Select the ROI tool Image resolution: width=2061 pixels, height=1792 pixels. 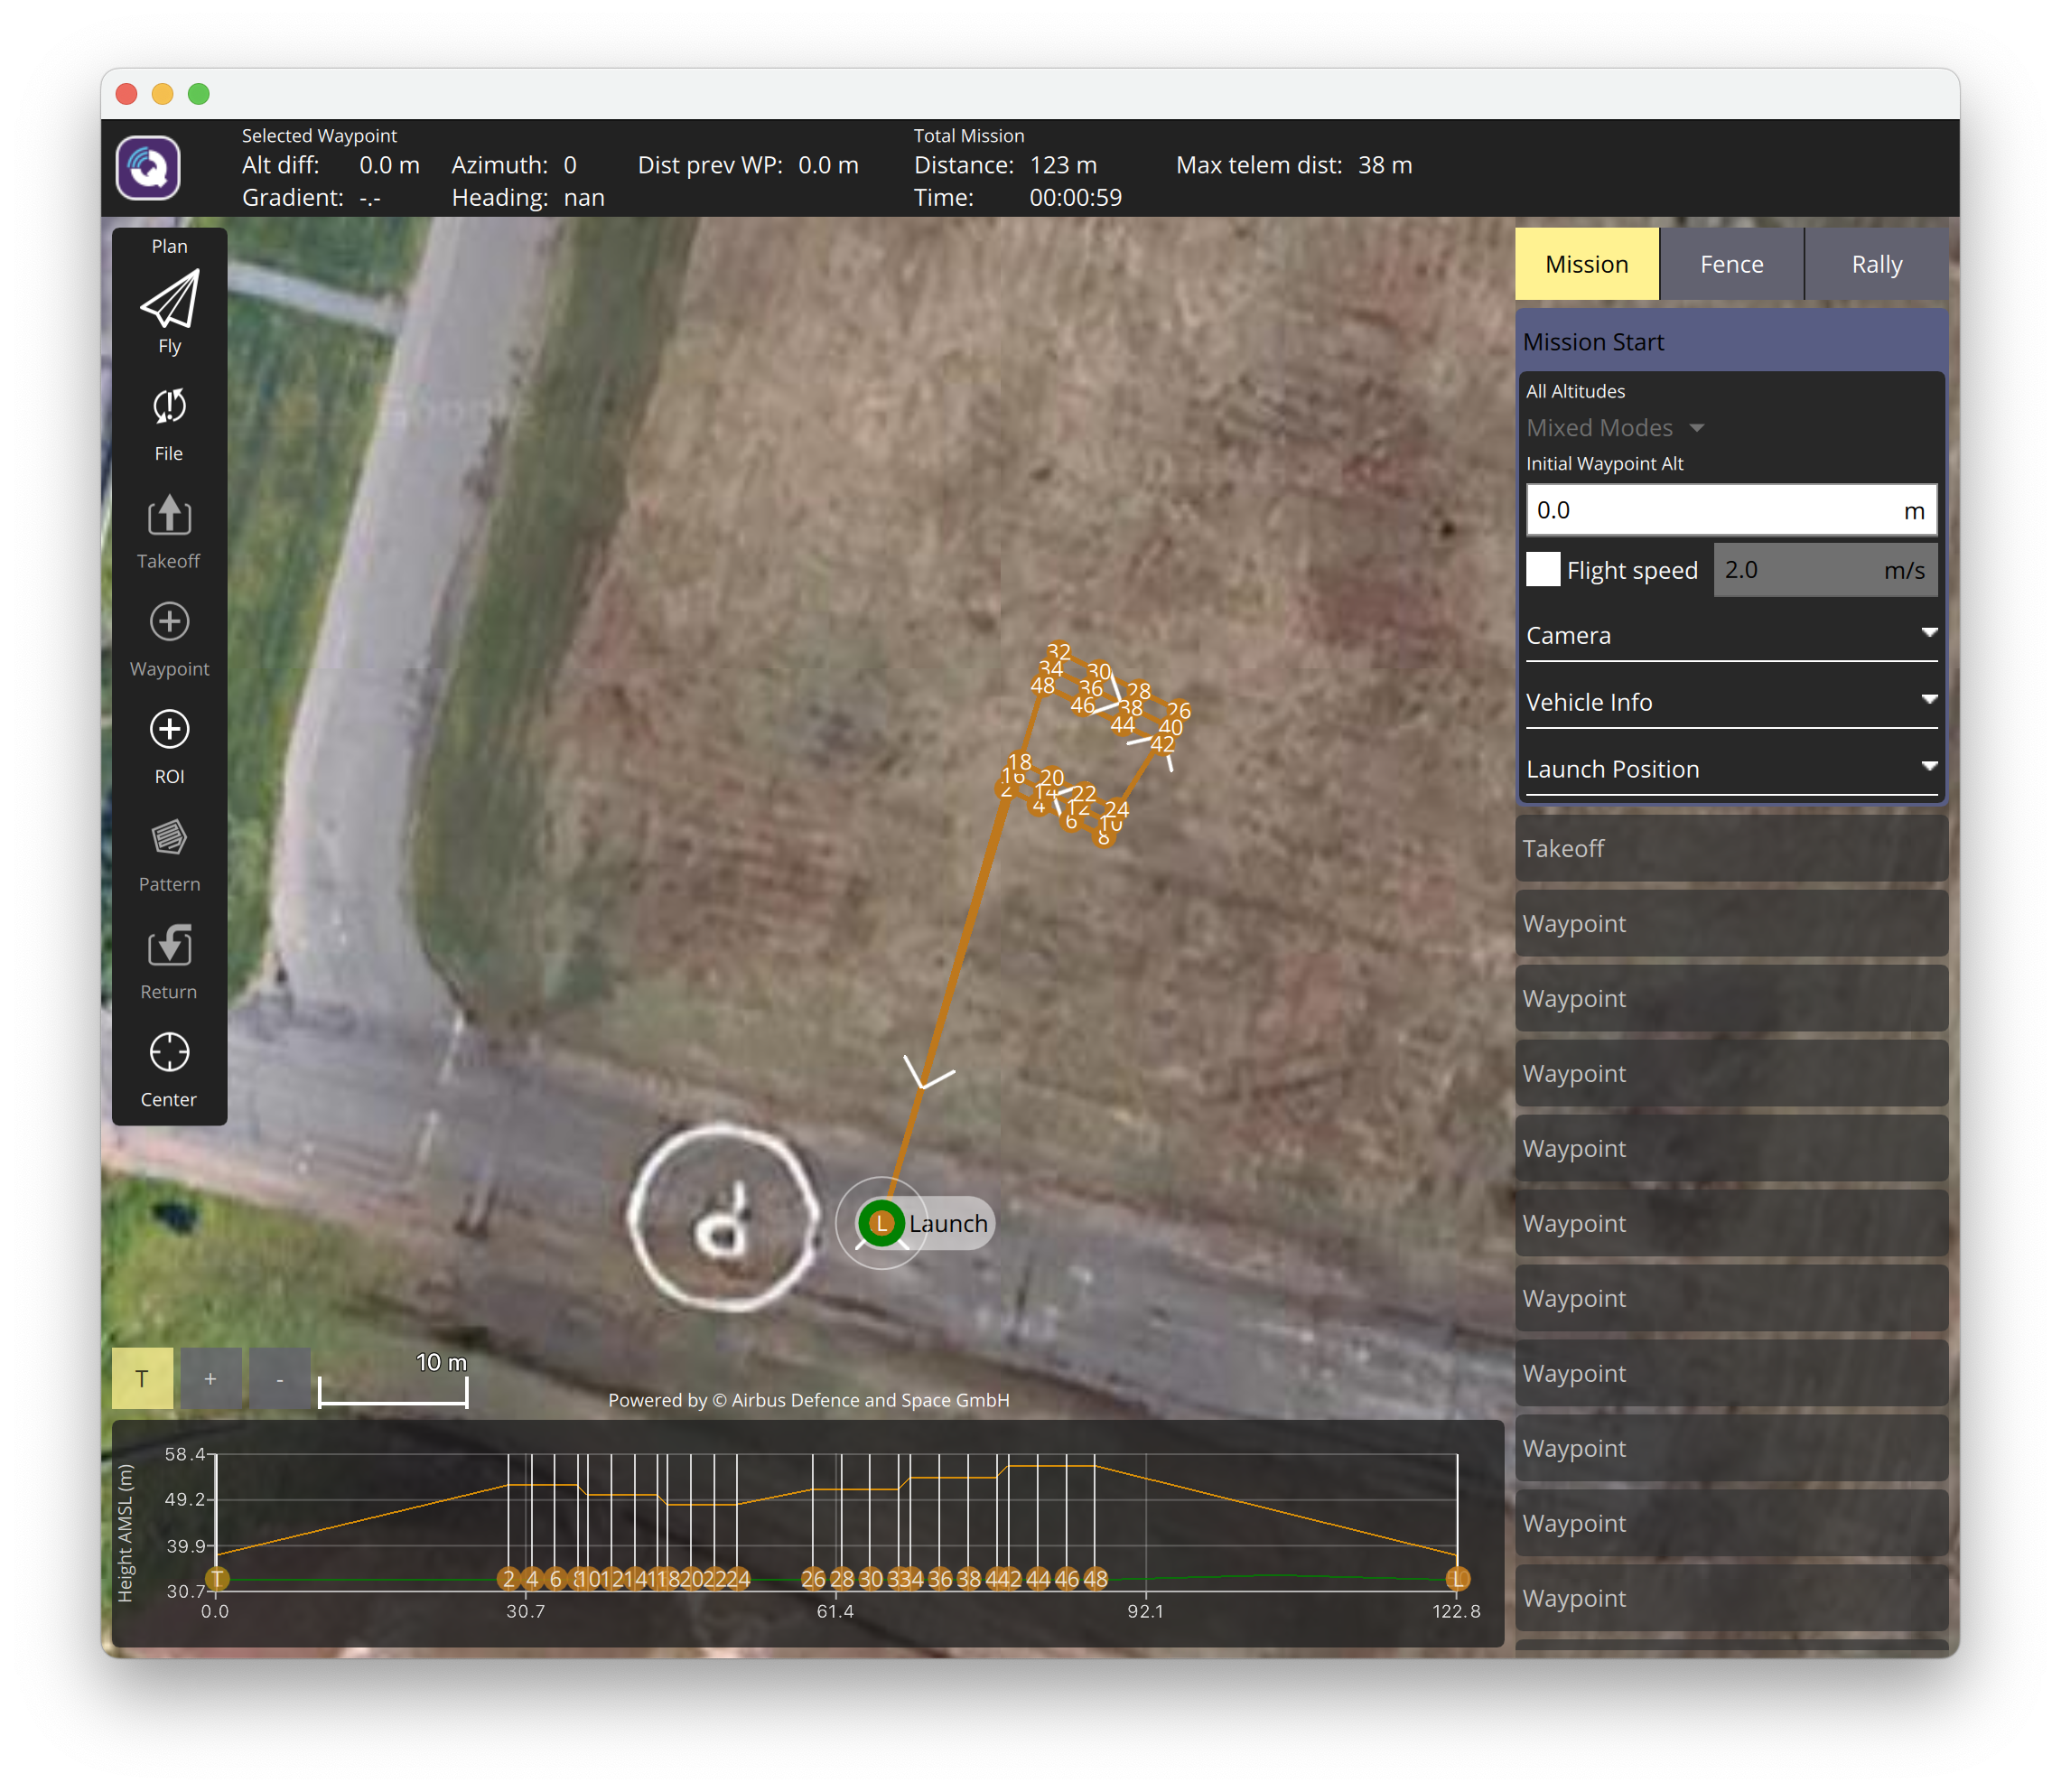169,731
